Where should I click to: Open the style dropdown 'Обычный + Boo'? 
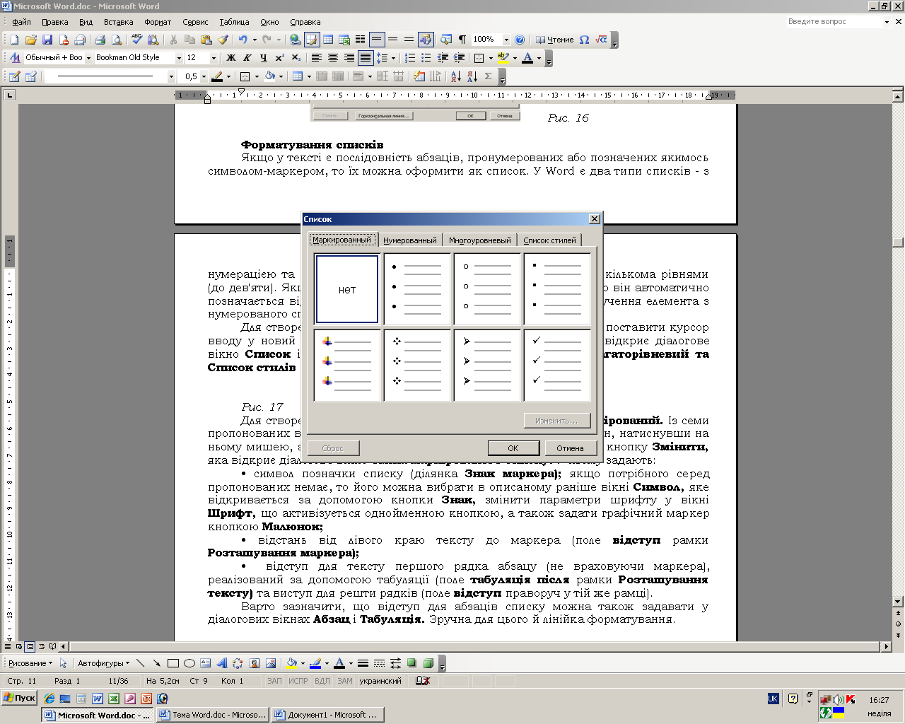pyautogui.click(x=88, y=58)
